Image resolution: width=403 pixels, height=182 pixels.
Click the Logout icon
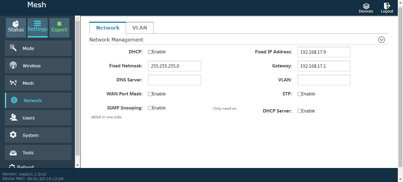(387, 6)
